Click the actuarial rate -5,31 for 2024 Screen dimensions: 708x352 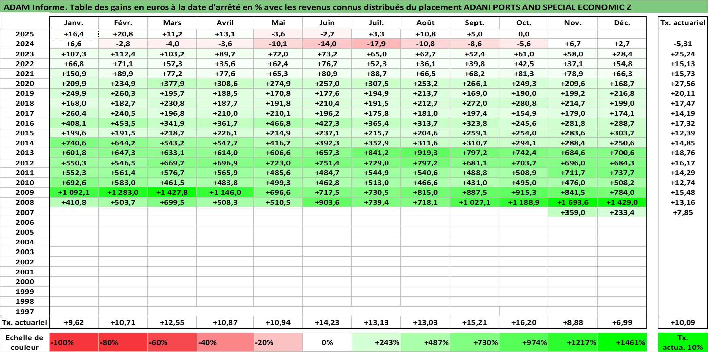pyautogui.click(x=683, y=44)
